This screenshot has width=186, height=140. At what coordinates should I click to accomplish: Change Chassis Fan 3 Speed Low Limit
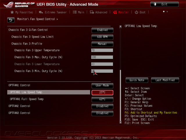tap(102, 37)
